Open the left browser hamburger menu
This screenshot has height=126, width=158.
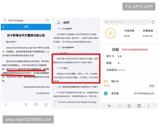(26, 104)
